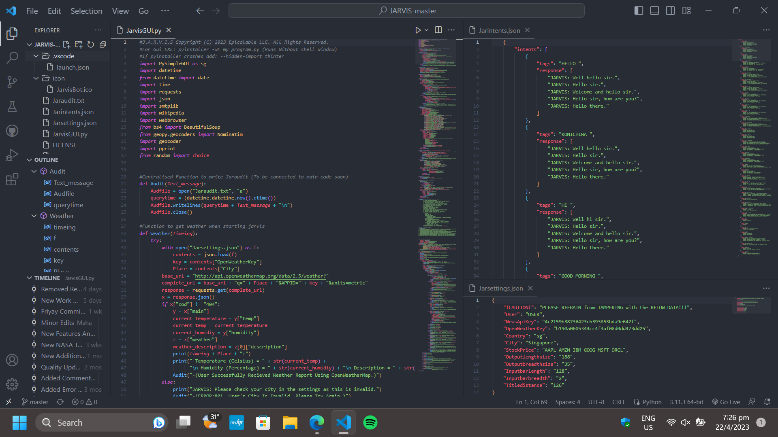Collapse the OUTLINE section
Image resolution: width=778 pixels, height=437 pixels.
coord(29,160)
